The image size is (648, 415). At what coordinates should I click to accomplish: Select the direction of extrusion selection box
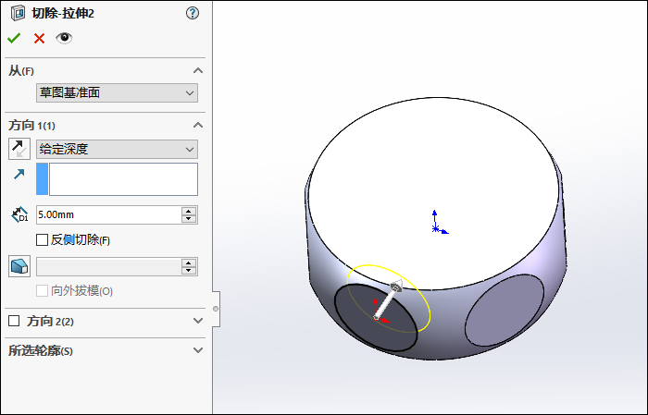tap(117, 179)
